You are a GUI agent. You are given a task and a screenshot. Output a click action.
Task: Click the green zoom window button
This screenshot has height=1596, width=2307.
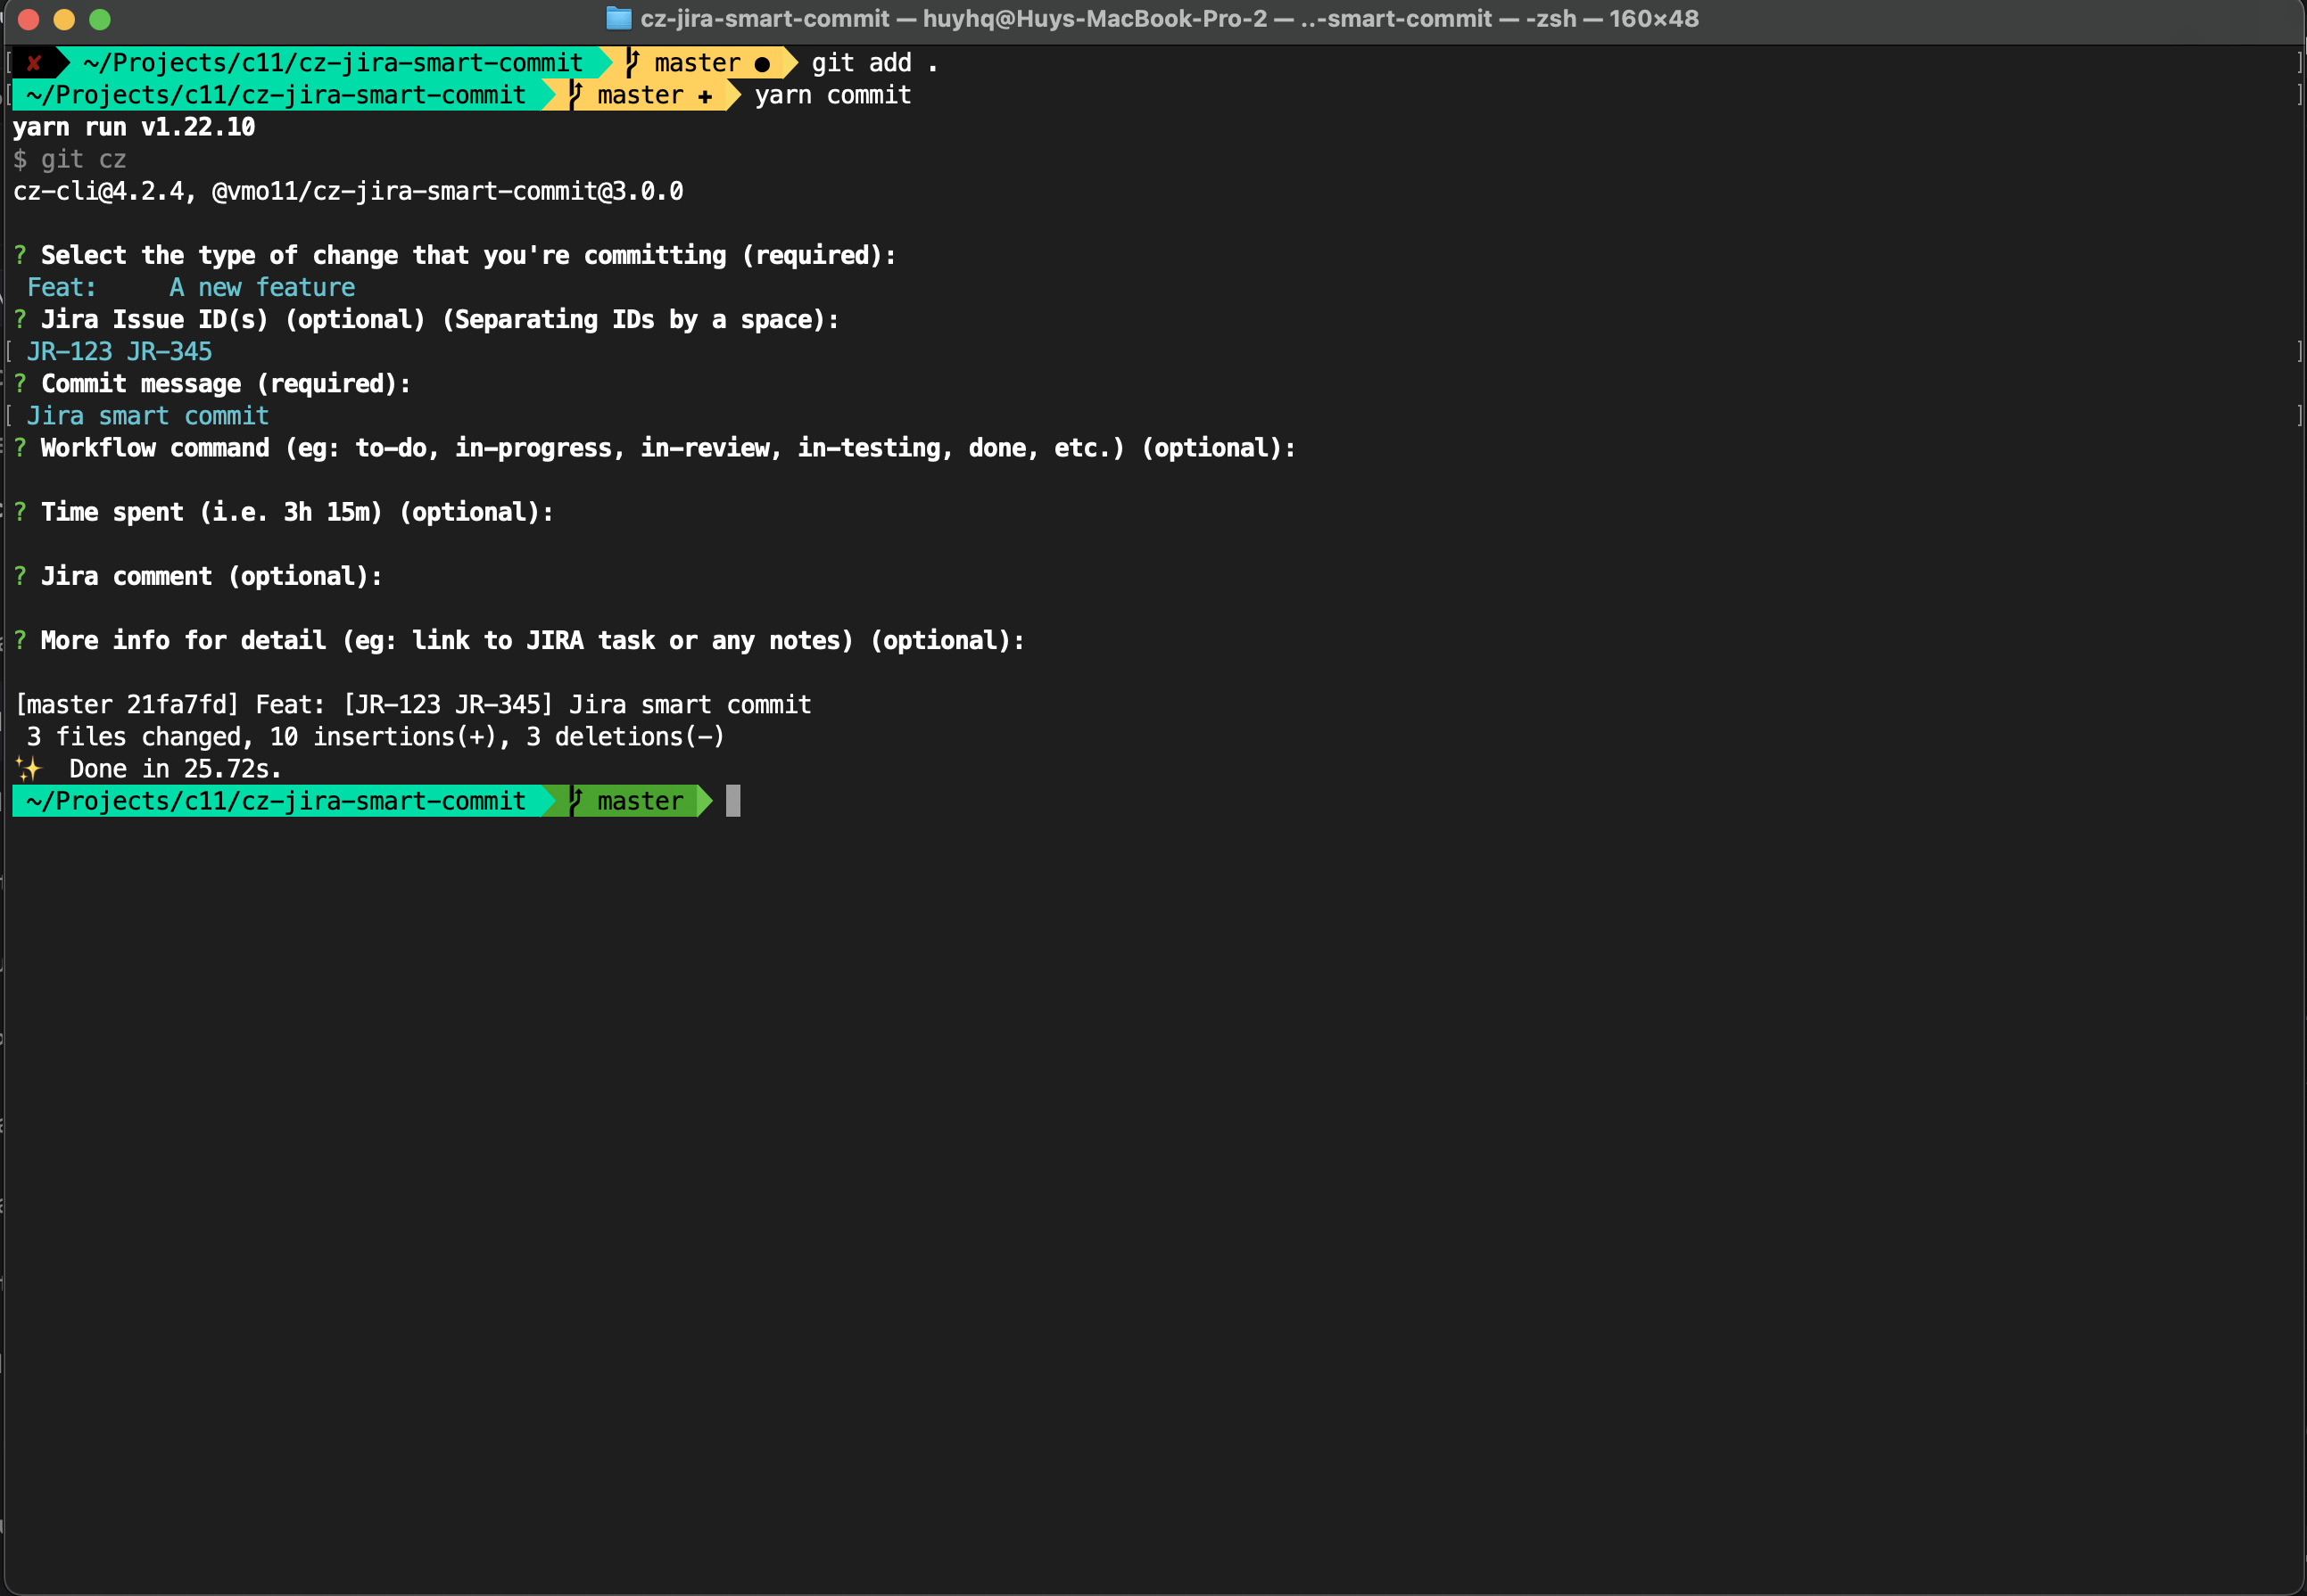[100, 19]
